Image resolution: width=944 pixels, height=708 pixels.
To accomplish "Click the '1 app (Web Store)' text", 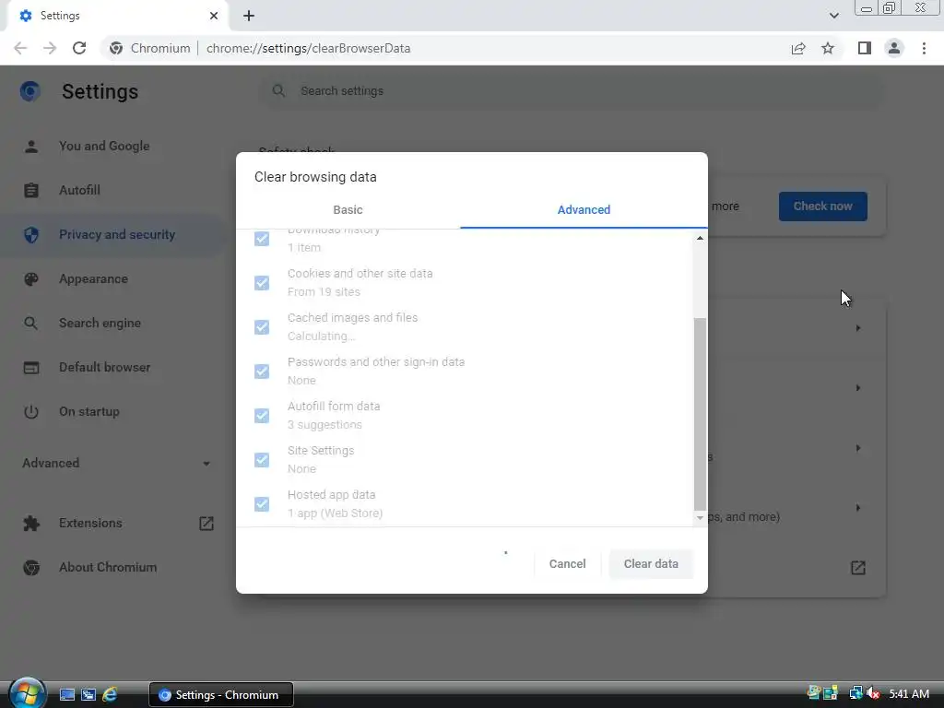I will 335,513.
